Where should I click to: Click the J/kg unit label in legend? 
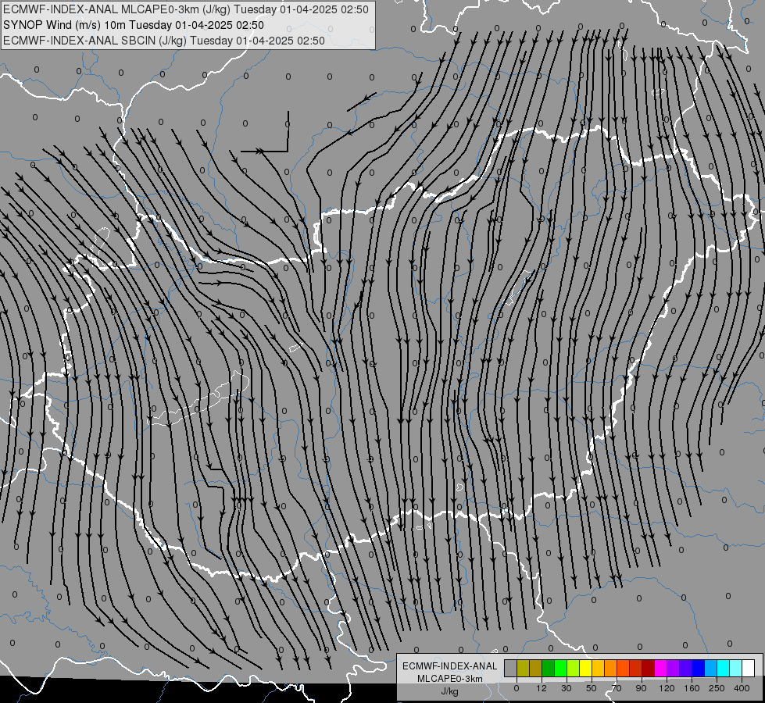(x=449, y=691)
